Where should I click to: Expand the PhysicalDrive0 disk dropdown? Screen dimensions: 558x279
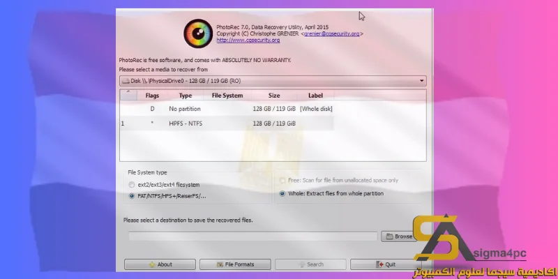click(273, 81)
